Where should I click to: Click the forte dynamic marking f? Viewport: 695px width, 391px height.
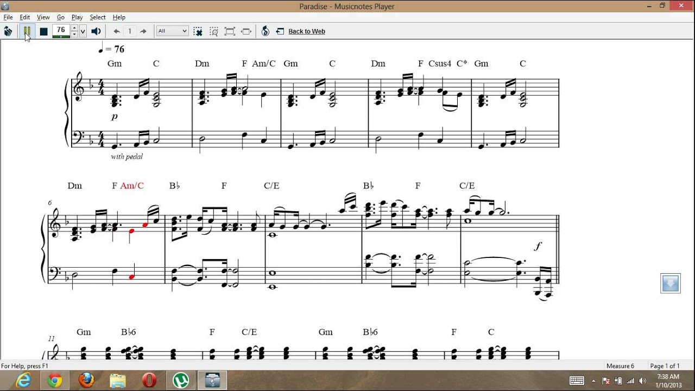pos(538,247)
